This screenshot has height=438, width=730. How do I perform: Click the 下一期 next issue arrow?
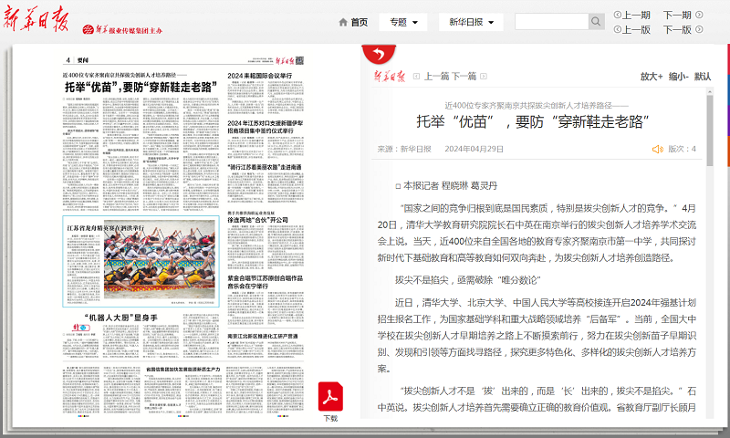pos(697,15)
